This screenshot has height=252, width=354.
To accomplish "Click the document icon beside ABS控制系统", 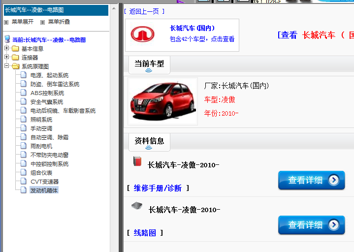I will 24,93.
